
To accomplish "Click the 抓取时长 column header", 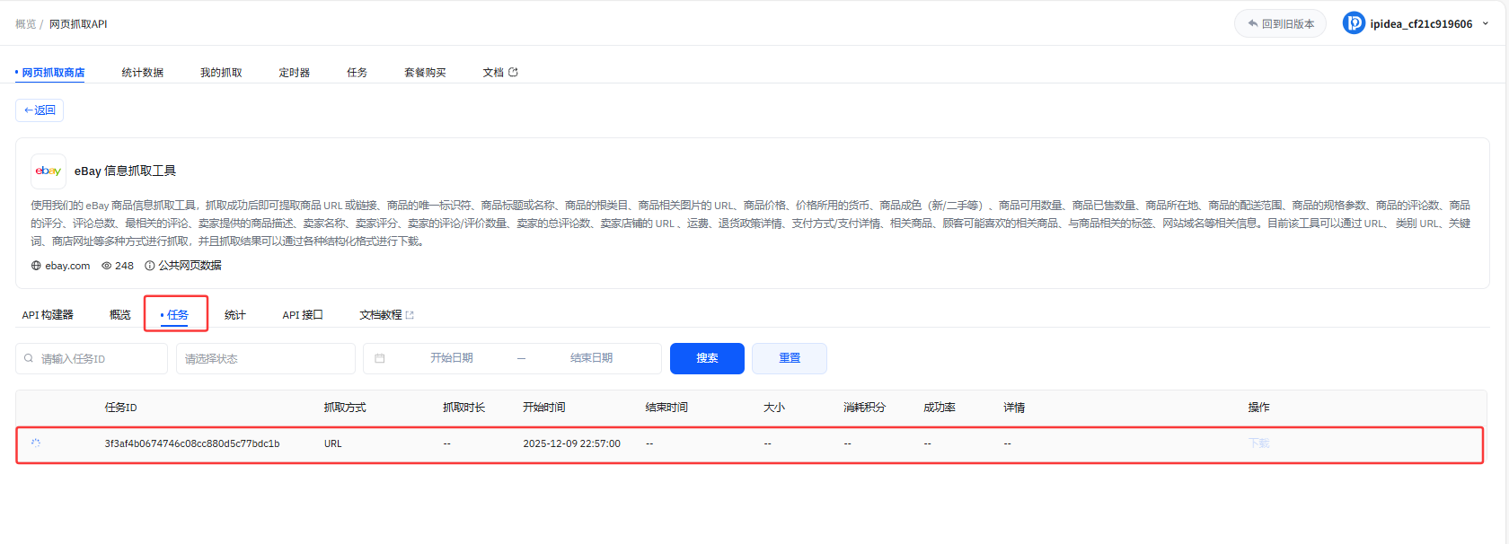I will point(463,408).
